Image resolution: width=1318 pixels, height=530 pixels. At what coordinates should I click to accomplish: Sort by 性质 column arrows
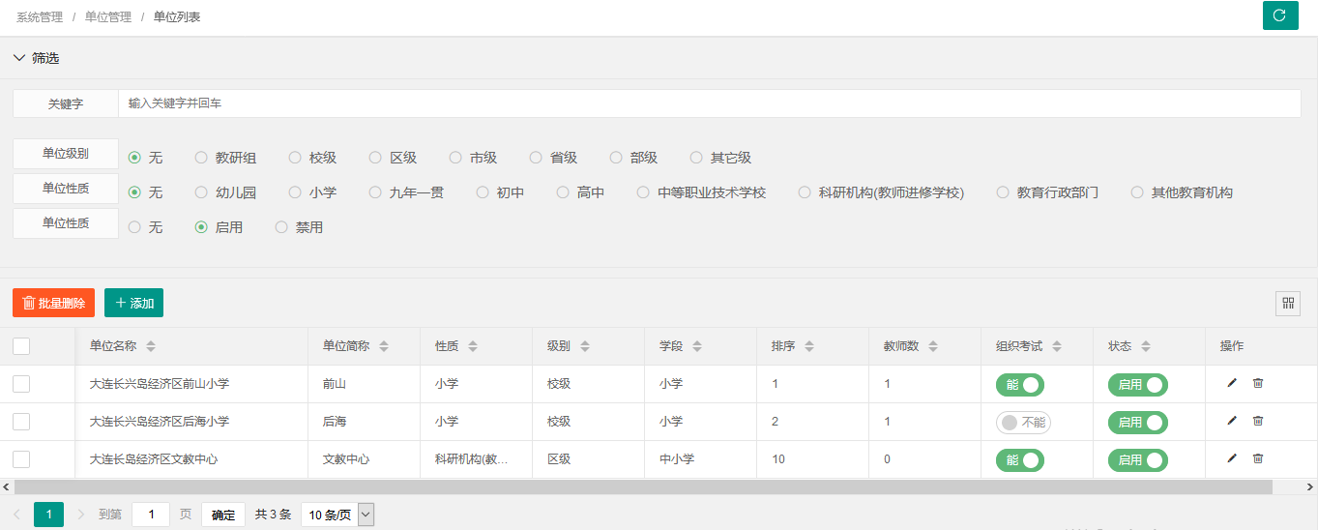[473, 346]
